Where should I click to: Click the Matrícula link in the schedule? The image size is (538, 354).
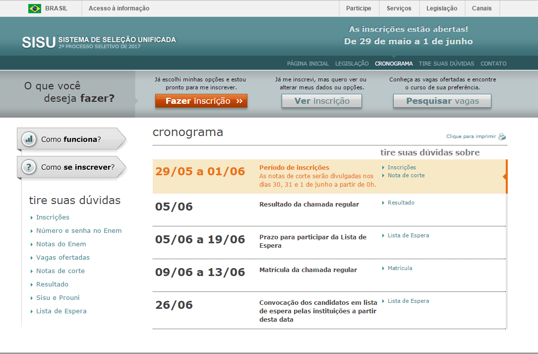coord(400,268)
